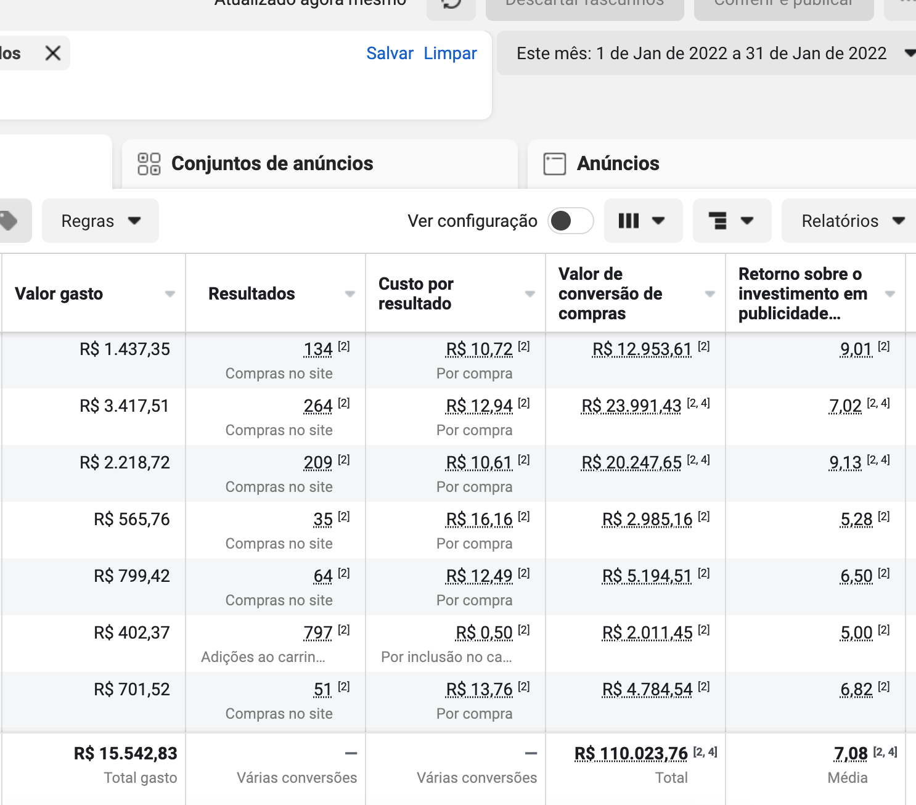Image resolution: width=916 pixels, height=805 pixels.
Task: Click the R$ 110.023,76 total conversion value
Action: (x=631, y=754)
